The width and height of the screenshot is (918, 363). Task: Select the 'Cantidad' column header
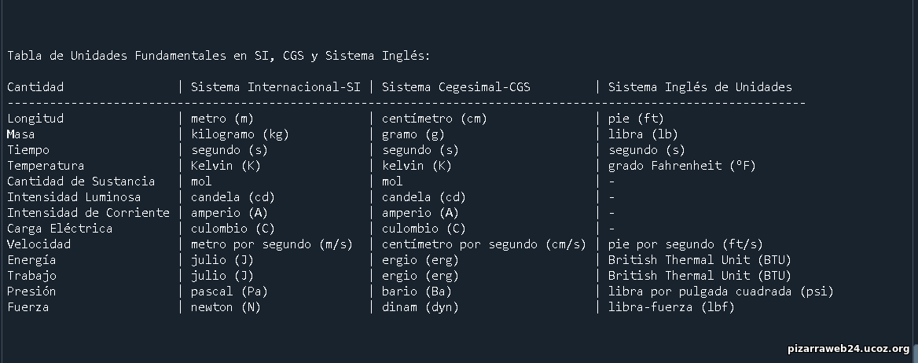click(35, 87)
